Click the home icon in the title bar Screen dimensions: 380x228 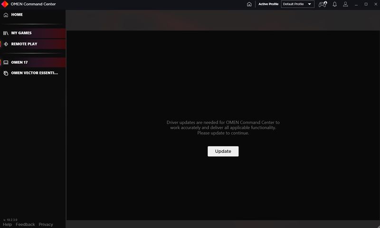(249, 4)
